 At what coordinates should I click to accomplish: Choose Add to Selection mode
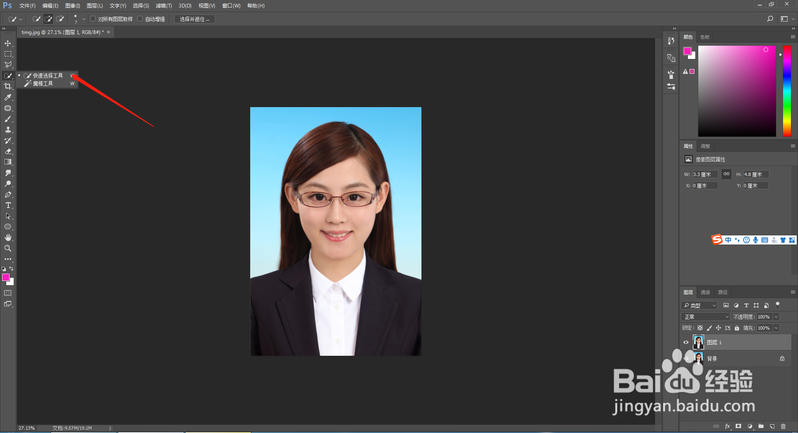(x=48, y=19)
